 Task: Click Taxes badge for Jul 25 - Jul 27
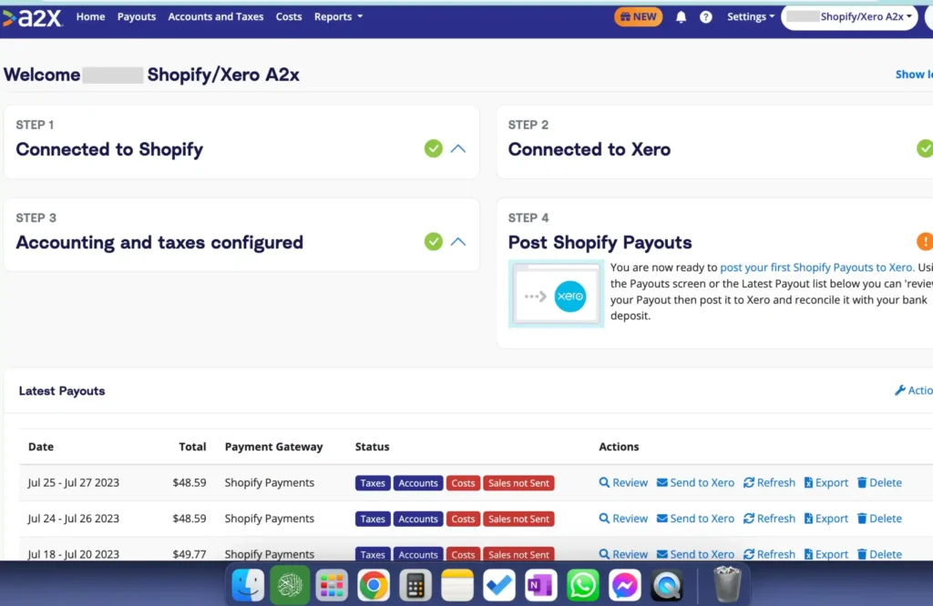coord(373,483)
